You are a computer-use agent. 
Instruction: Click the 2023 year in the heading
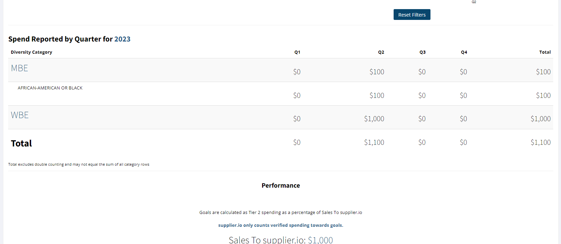[x=122, y=39]
